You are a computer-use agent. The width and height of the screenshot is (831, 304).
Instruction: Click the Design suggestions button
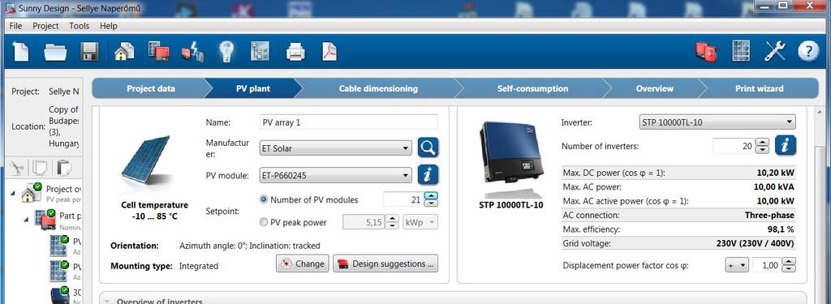click(x=385, y=263)
